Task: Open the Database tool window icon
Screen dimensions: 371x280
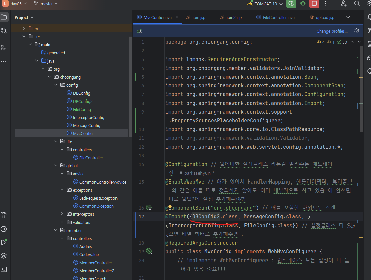Action: pyautogui.click(x=369, y=44)
